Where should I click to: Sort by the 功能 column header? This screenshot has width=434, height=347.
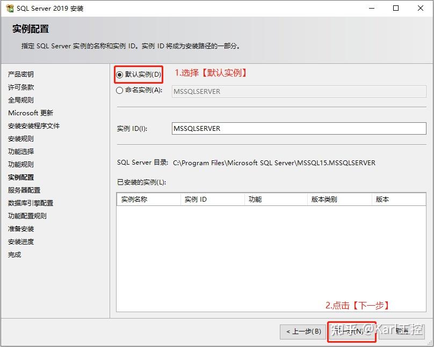coord(276,199)
